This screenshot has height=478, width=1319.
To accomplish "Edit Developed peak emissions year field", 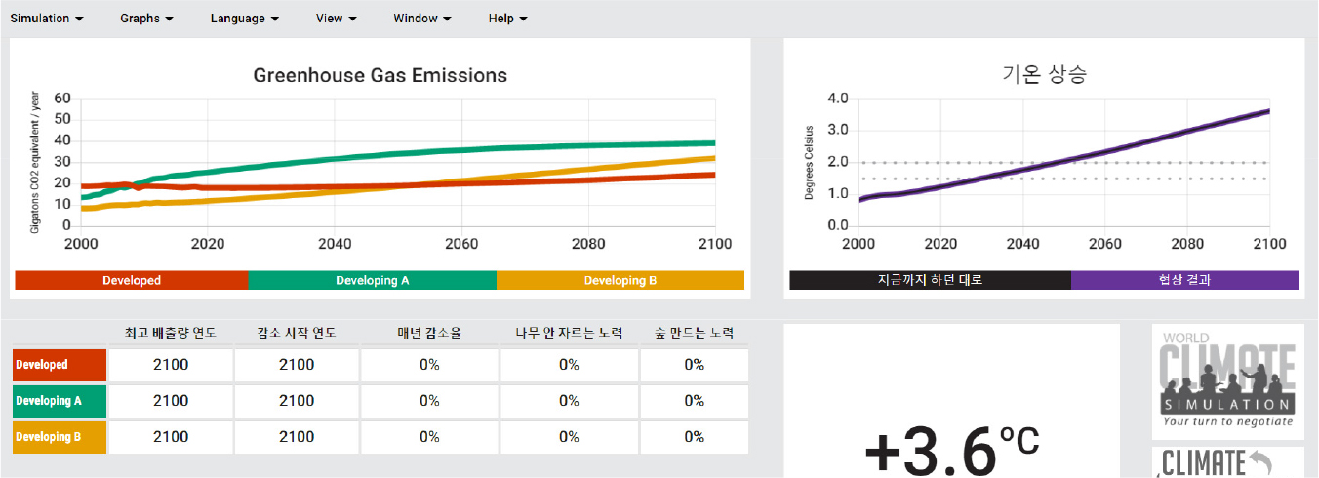I will coord(171,365).
